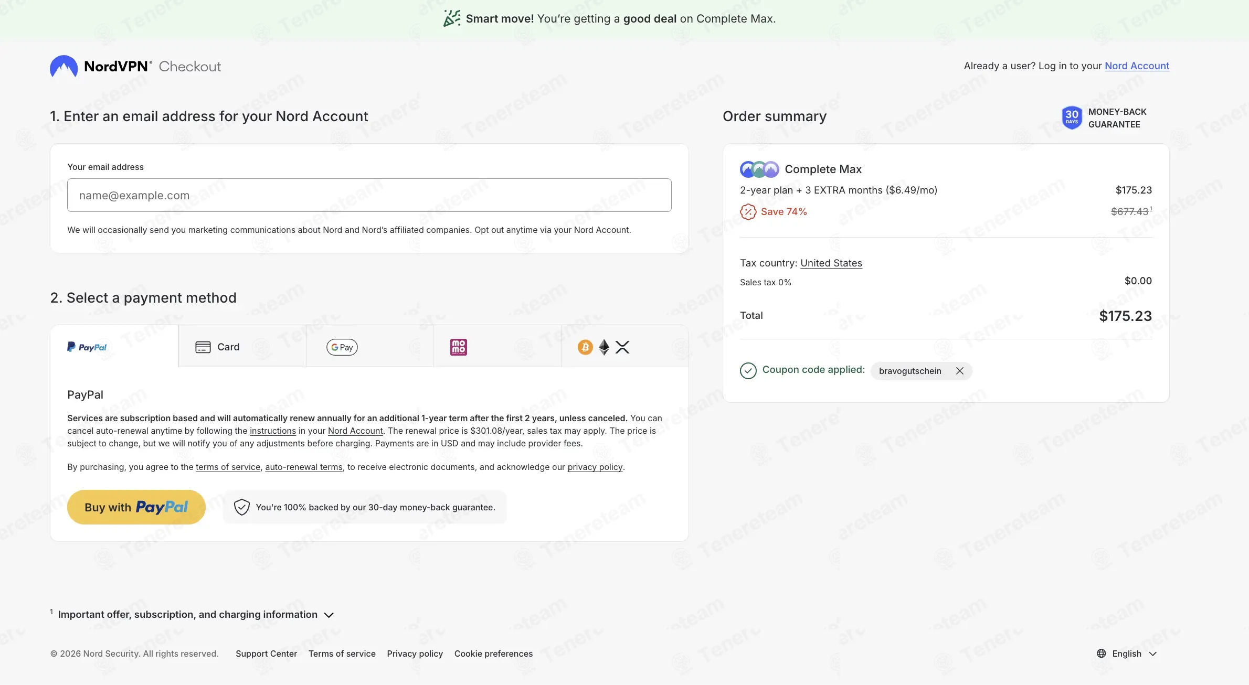
Task: Click the coupon applied green checkmark icon
Action: [748, 371]
